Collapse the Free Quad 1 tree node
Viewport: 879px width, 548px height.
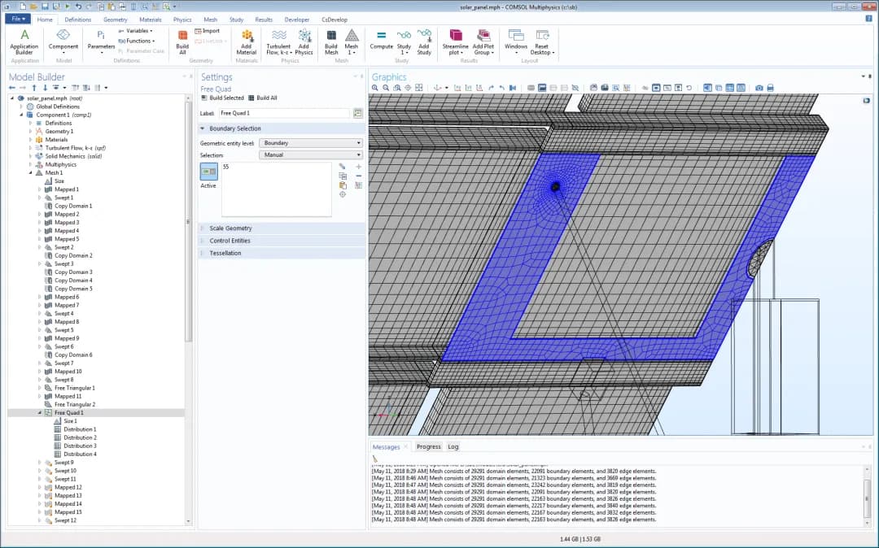39,413
